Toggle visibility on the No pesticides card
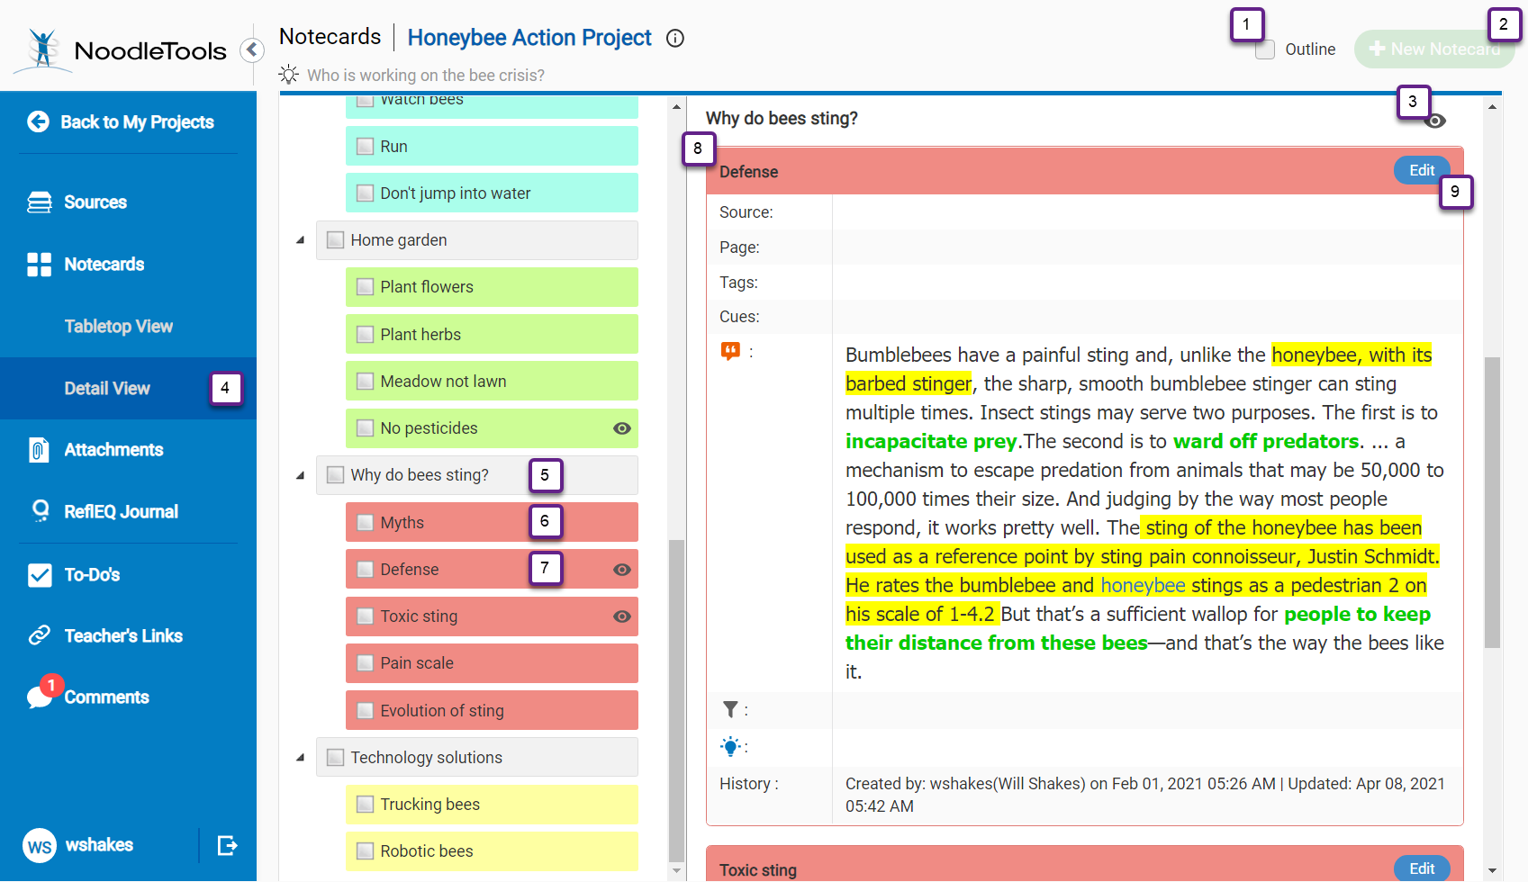This screenshot has height=882, width=1528. click(622, 428)
